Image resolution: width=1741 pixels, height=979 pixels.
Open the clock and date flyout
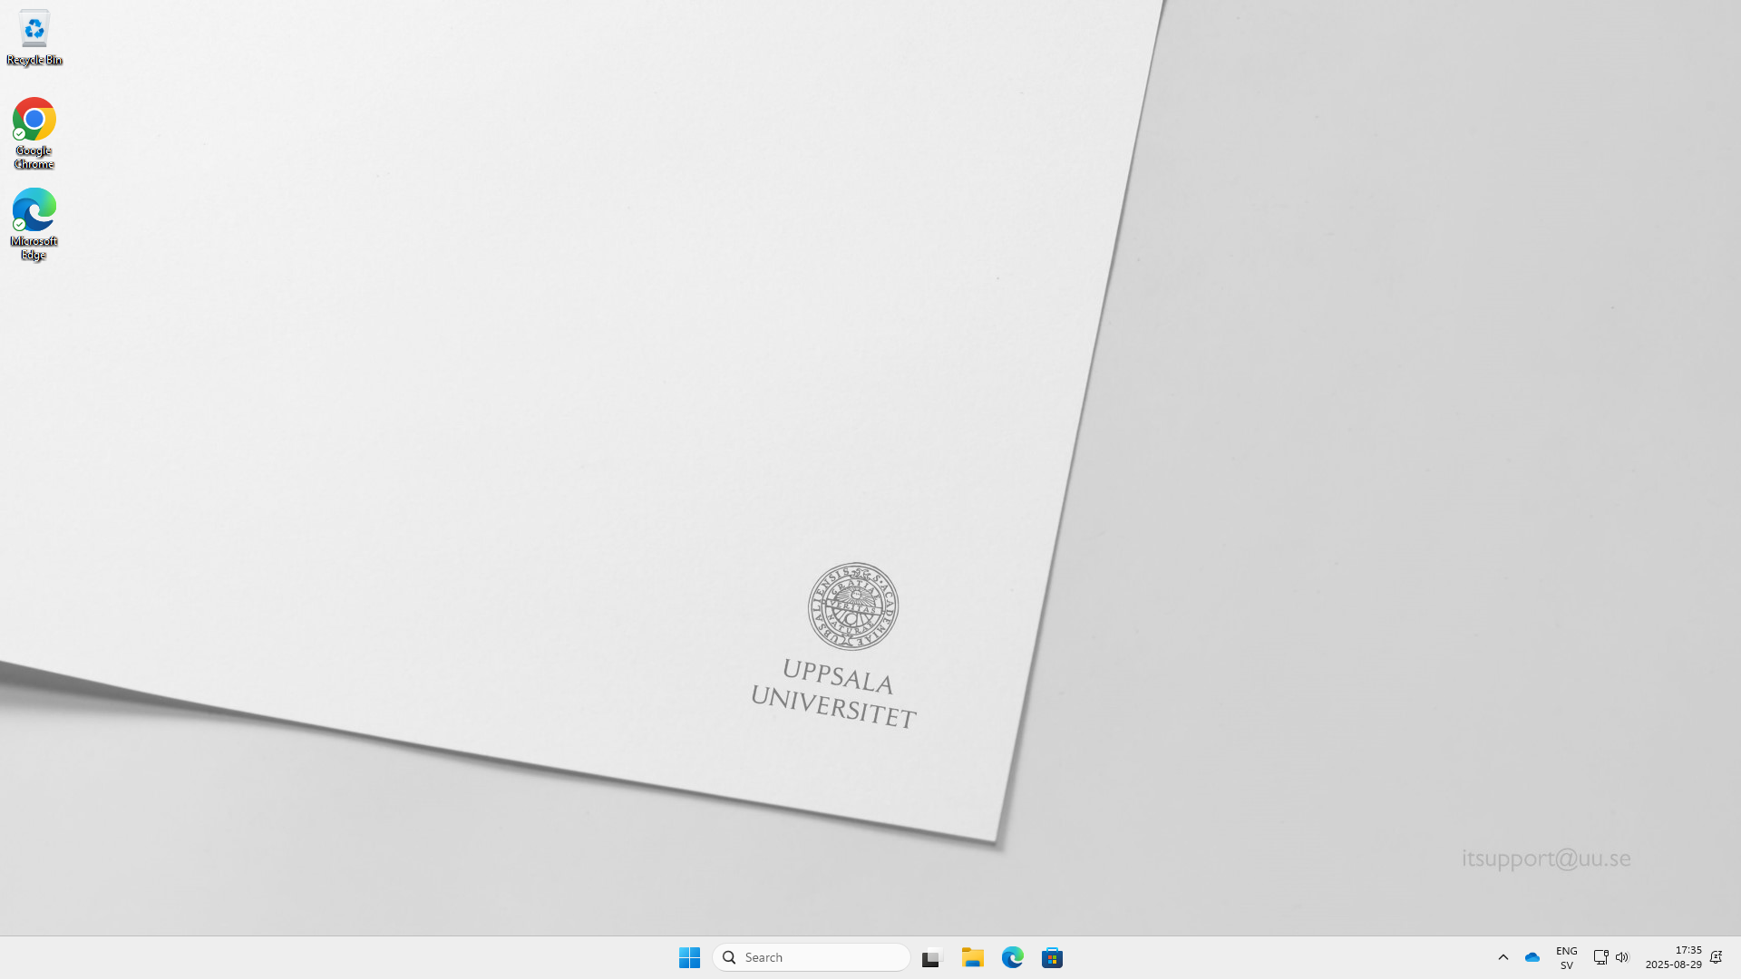(1673, 957)
